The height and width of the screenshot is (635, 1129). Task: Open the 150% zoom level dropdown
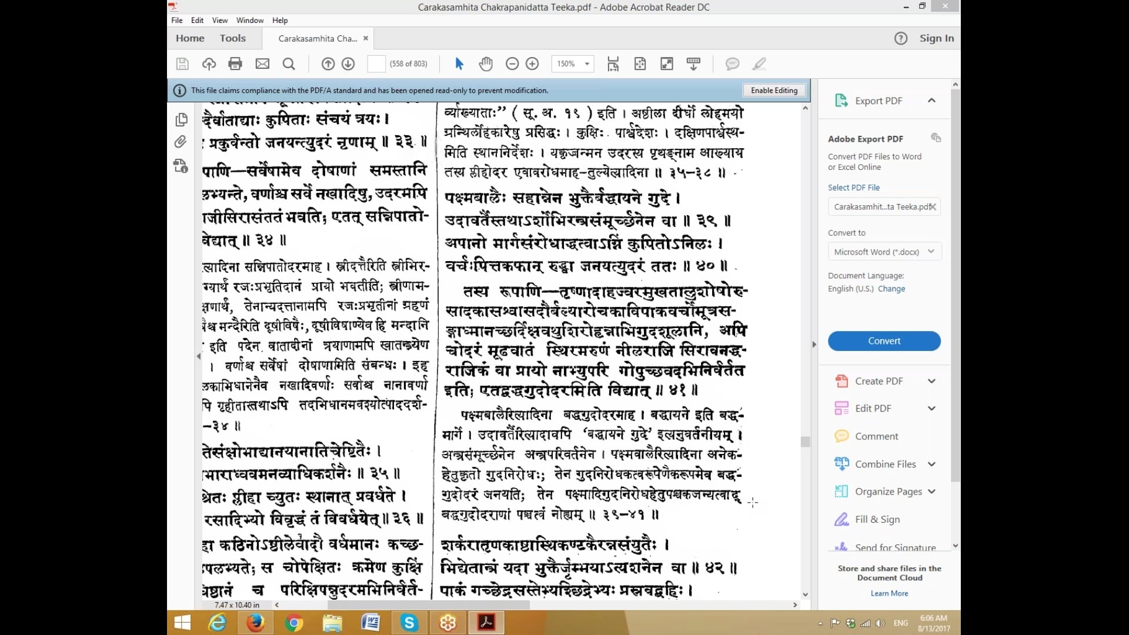tap(586, 63)
